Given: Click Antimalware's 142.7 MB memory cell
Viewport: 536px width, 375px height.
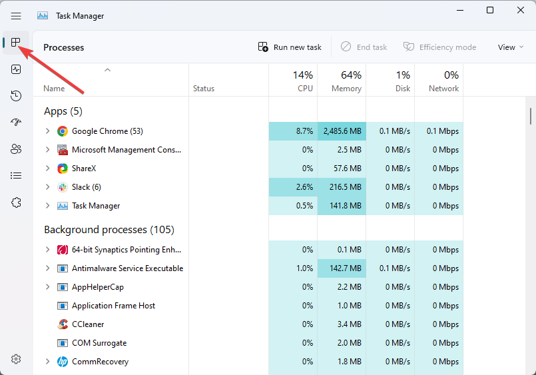Looking at the screenshot, I should click(x=342, y=268).
